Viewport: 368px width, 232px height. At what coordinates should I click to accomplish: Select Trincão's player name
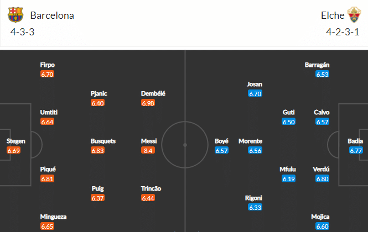(x=151, y=189)
